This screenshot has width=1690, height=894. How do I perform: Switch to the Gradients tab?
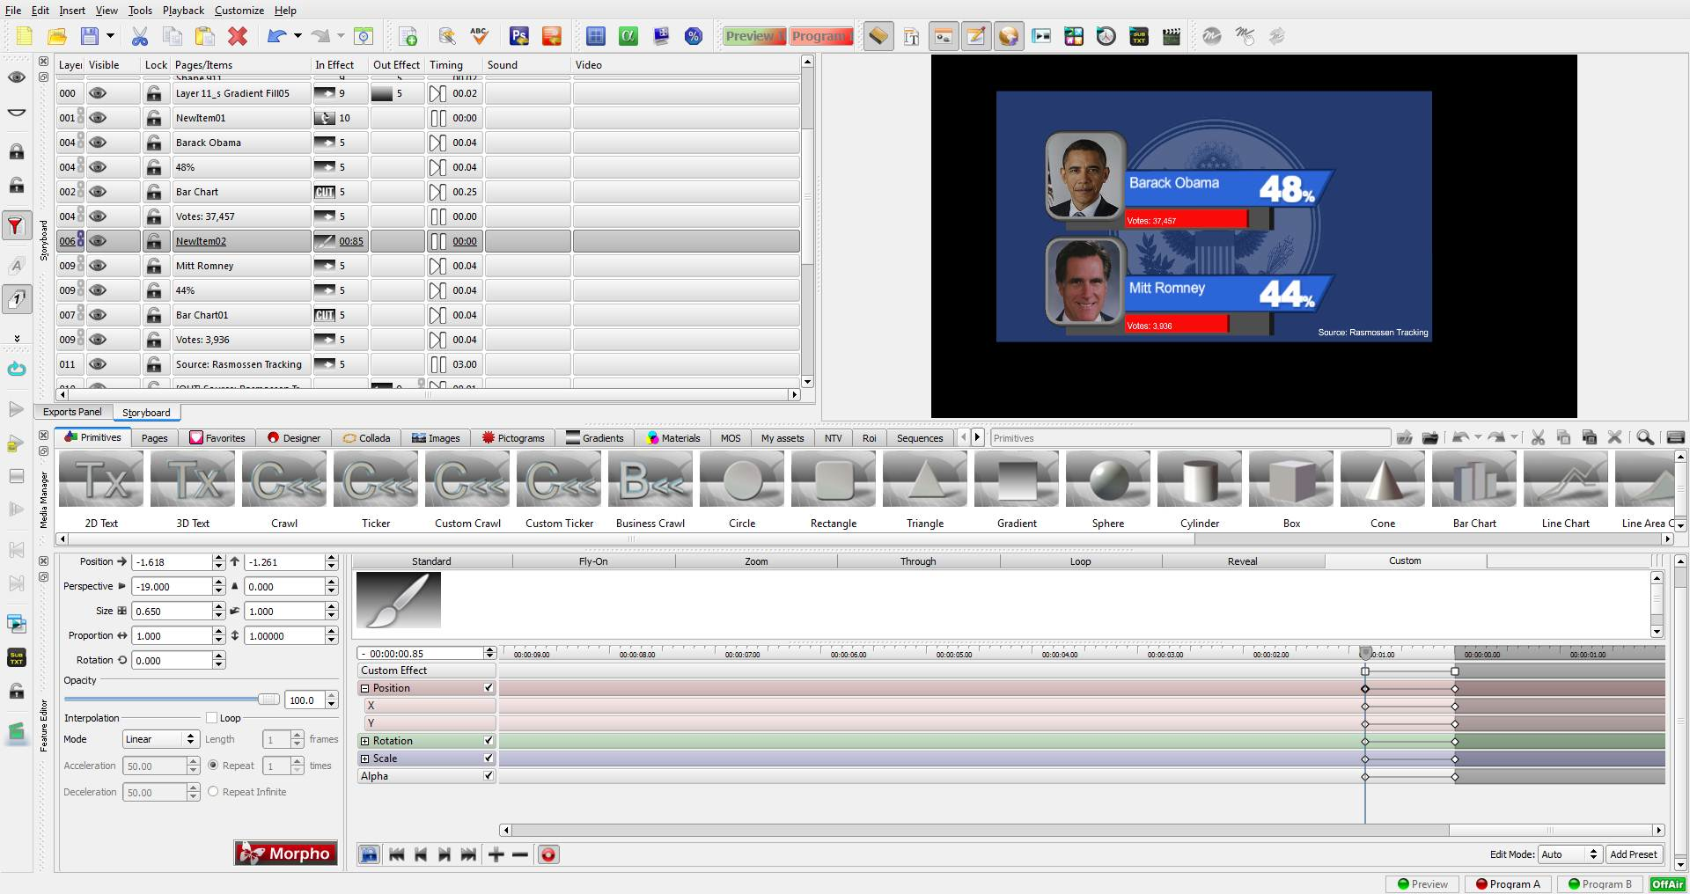[x=595, y=437]
